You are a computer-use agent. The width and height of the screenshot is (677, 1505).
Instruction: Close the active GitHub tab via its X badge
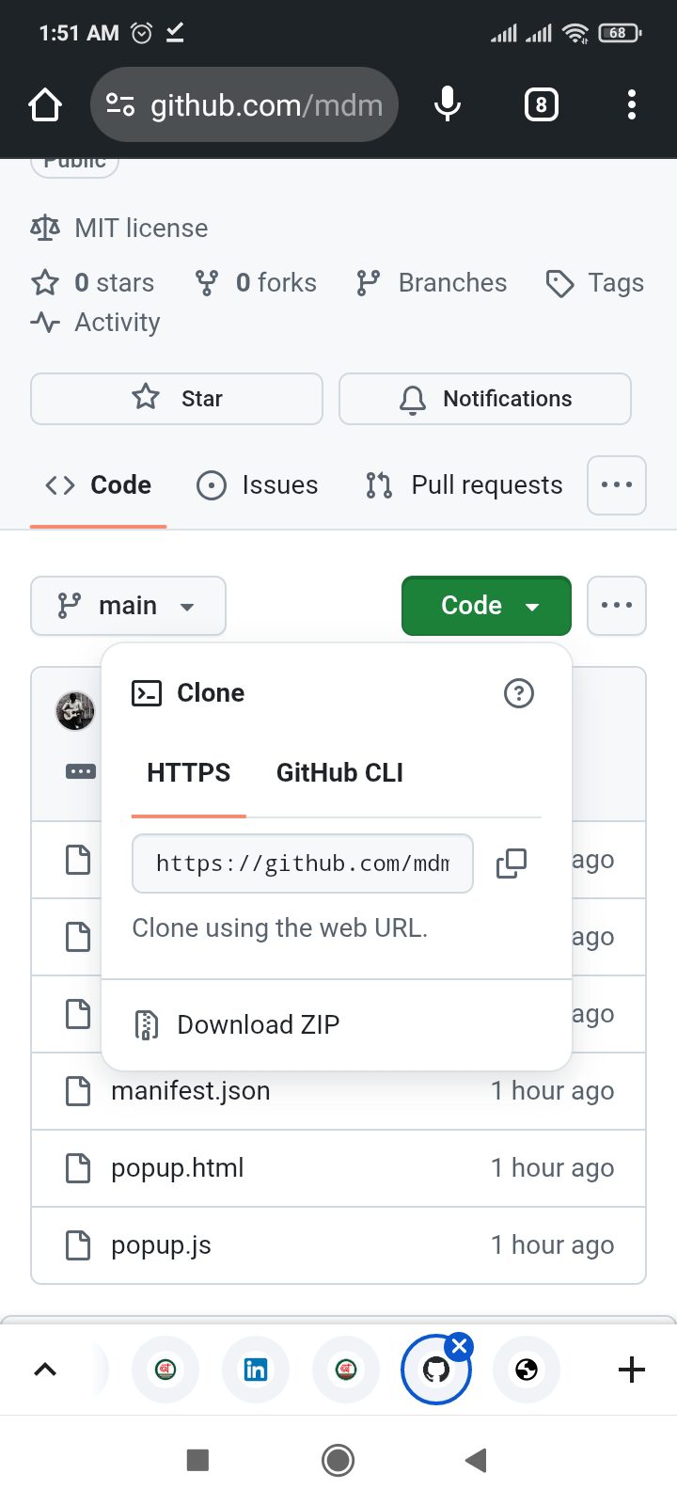pyautogui.click(x=459, y=1345)
